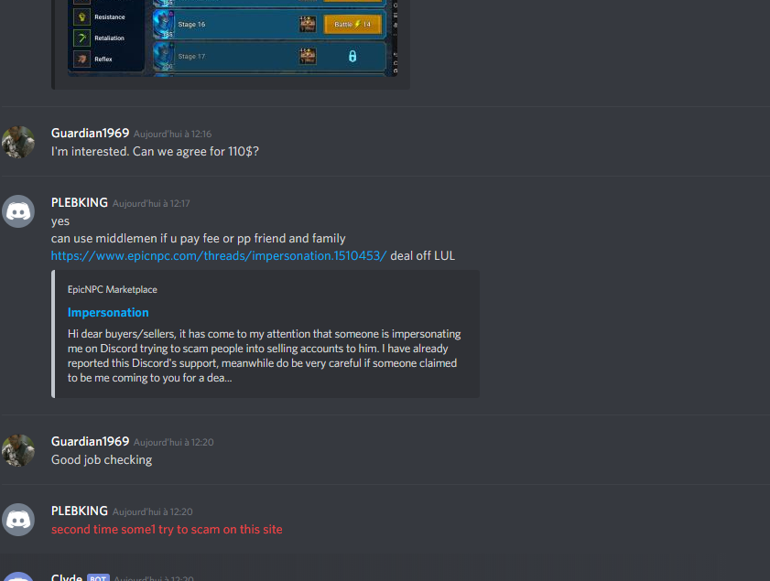
Task: Click the Stage 17 padlock icon
Action: pos(352,57)
